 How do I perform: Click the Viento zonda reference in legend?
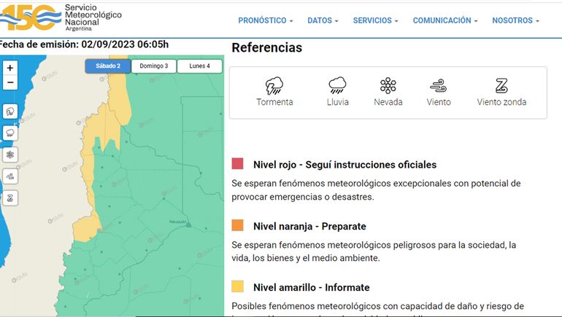(x=501, y=87)
